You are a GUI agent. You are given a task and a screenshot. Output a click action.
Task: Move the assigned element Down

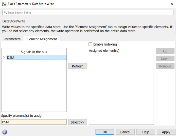pos(165,59)
